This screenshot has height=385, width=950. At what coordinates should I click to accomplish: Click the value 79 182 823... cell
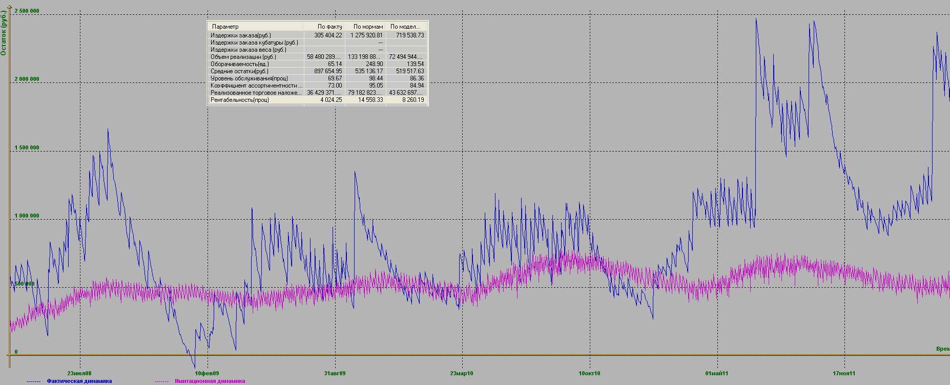point(365,93)
